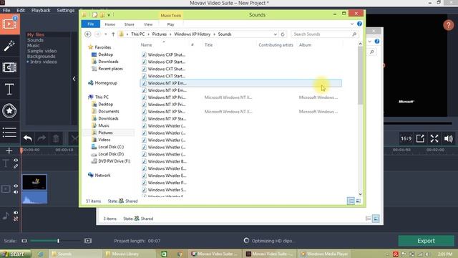The image size is (458, 258).
Task: Select Windows NT XP Sta... sound file
Action: tap(167, 119)
